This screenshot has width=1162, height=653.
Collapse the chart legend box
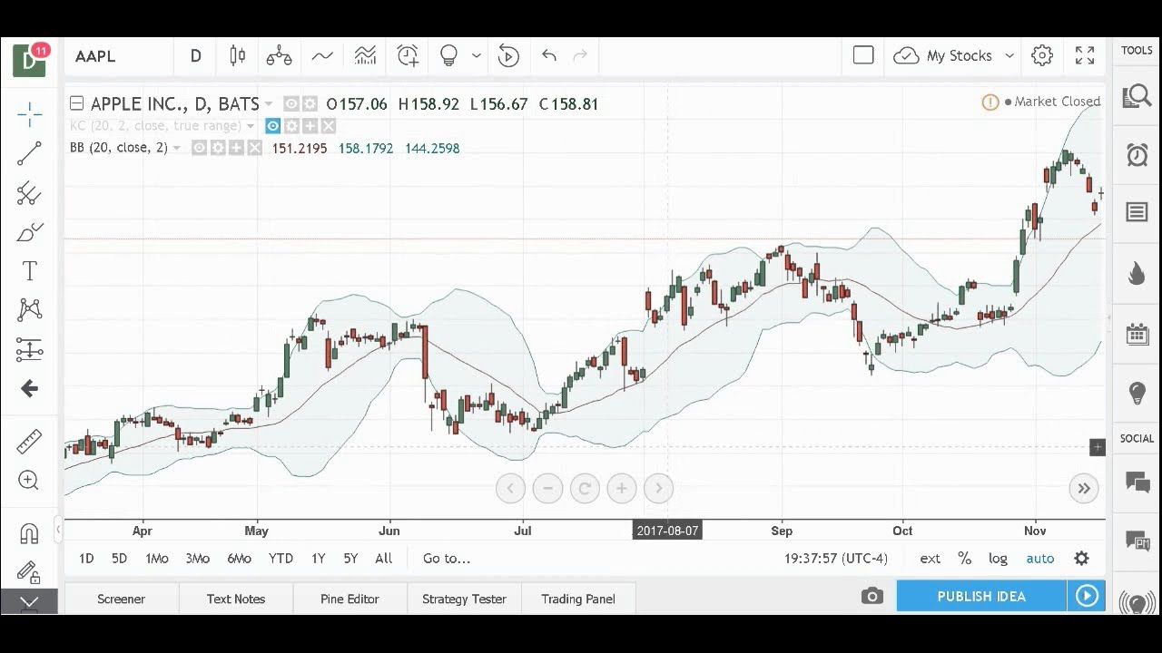(77, 103)
